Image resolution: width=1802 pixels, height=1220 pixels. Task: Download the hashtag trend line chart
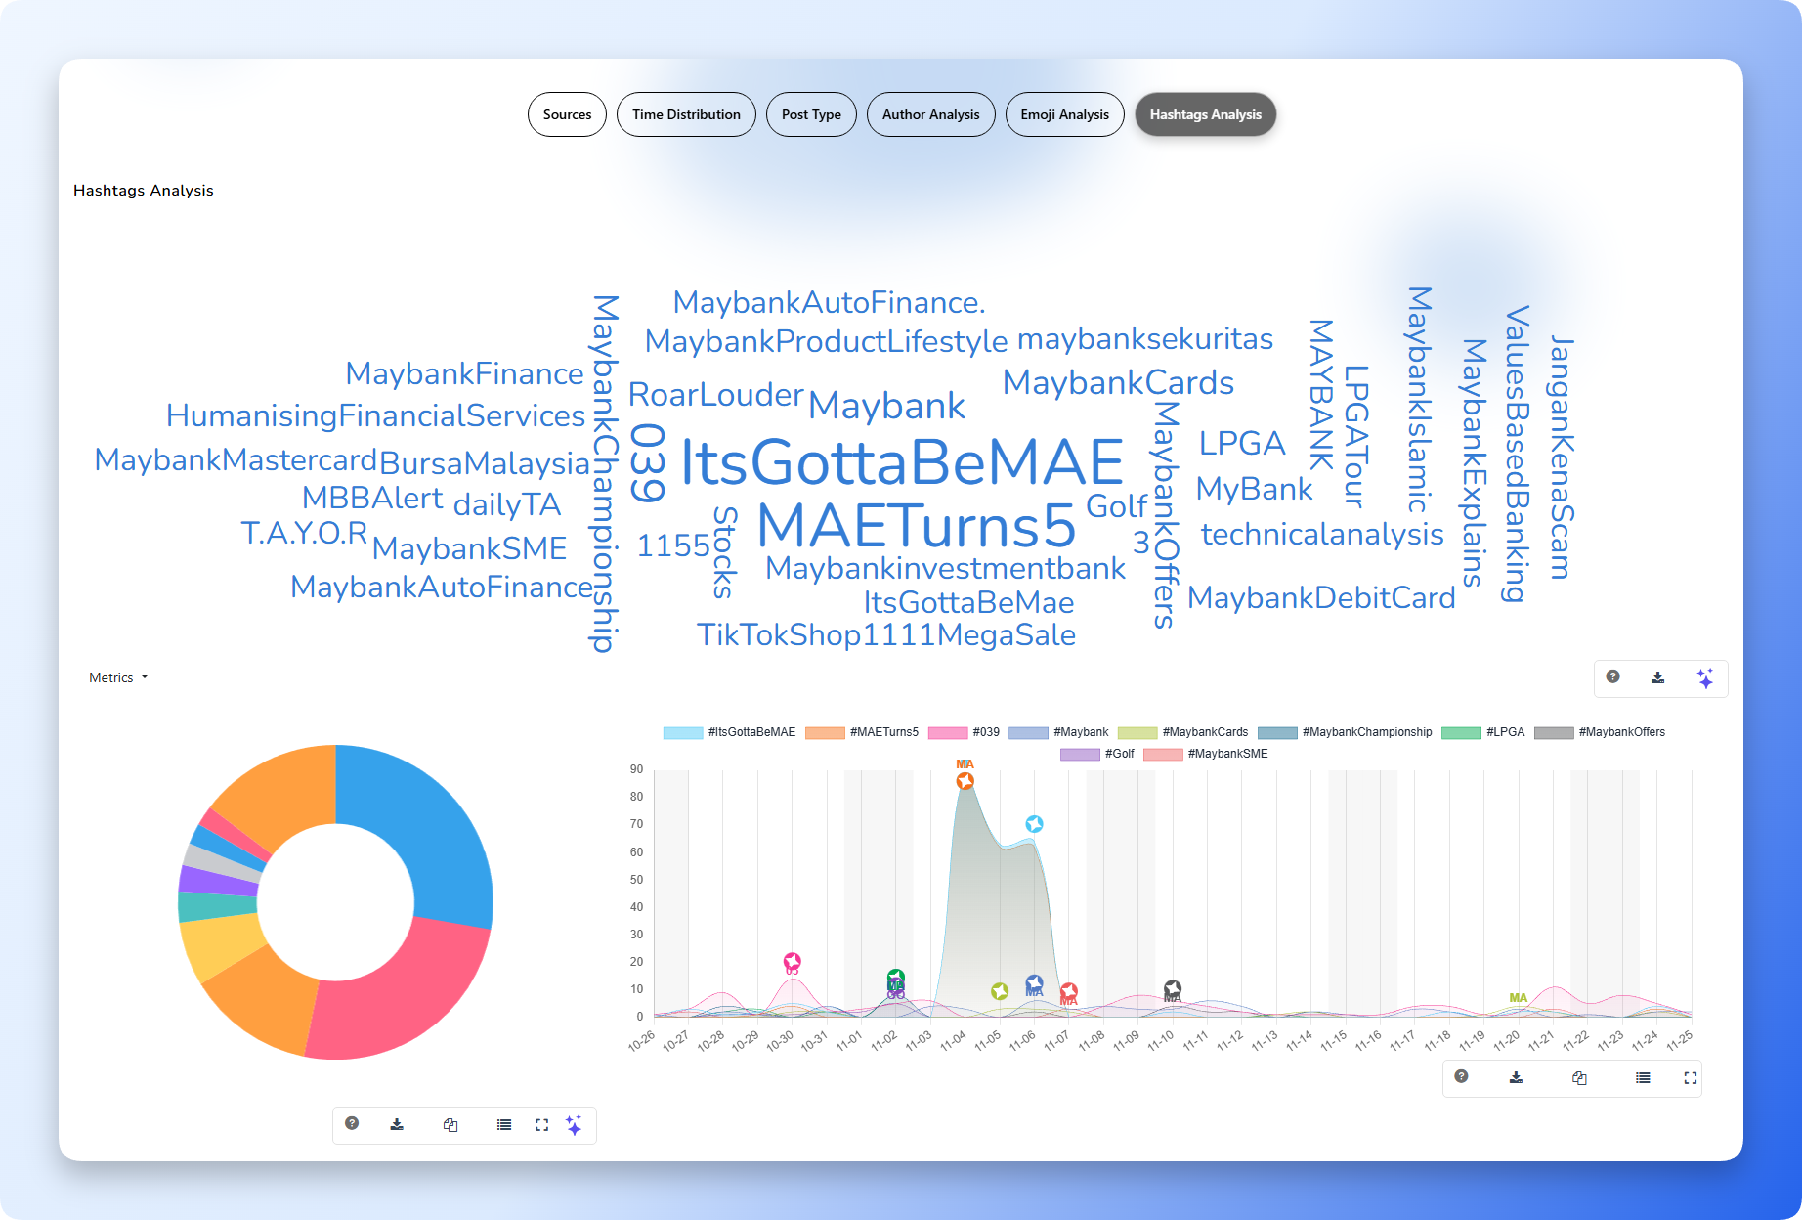[x=1516, y=1077]
